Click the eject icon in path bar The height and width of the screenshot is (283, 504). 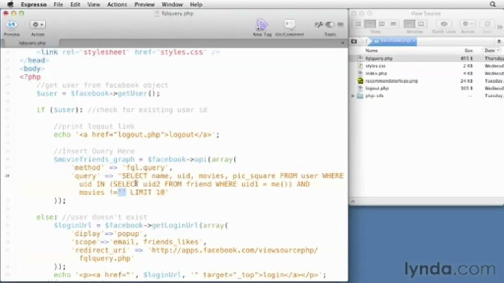tap(499, 41)
